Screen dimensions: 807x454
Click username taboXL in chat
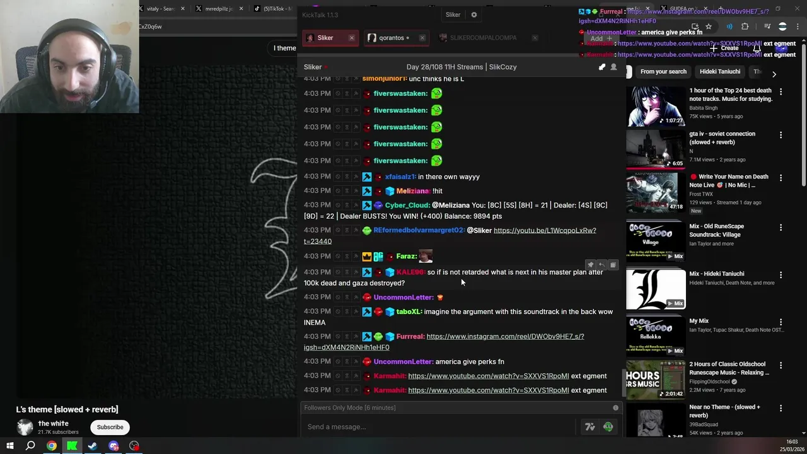(409, 311)
